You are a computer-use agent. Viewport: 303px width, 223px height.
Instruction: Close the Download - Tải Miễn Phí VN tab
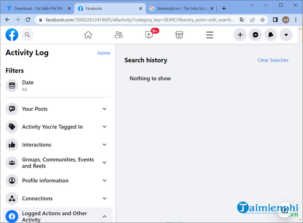tap(69, 9)
